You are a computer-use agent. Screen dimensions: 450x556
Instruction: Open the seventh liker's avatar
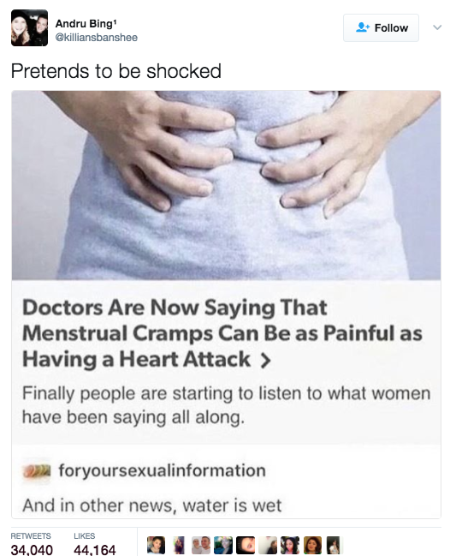click(x=290, y=545)
